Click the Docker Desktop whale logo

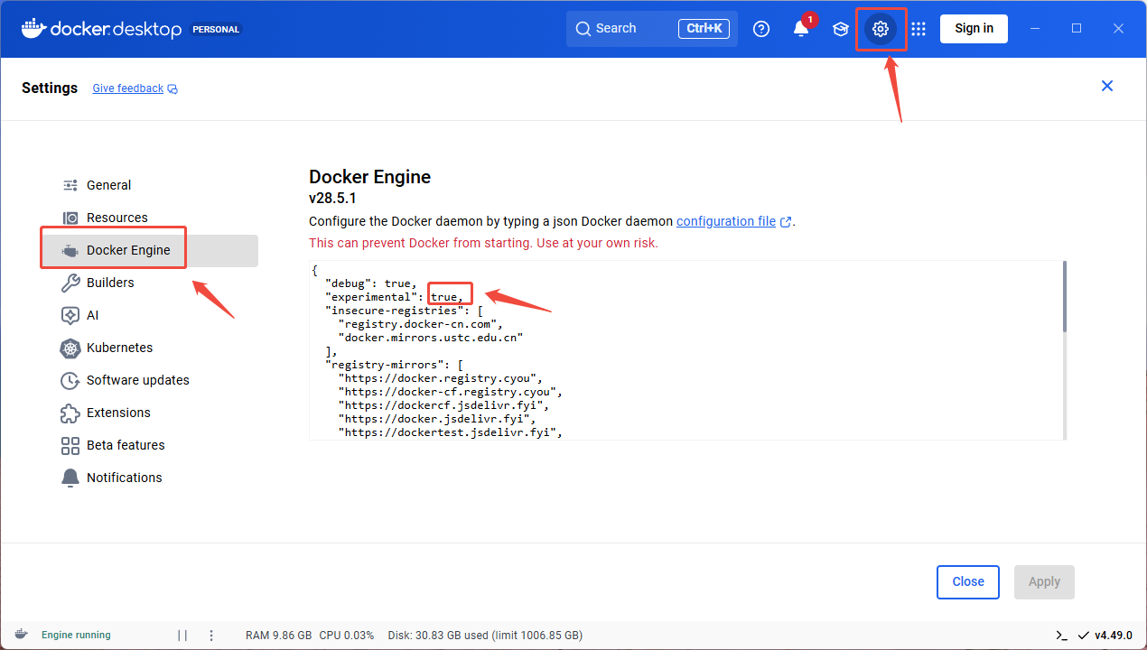(33, 28)
